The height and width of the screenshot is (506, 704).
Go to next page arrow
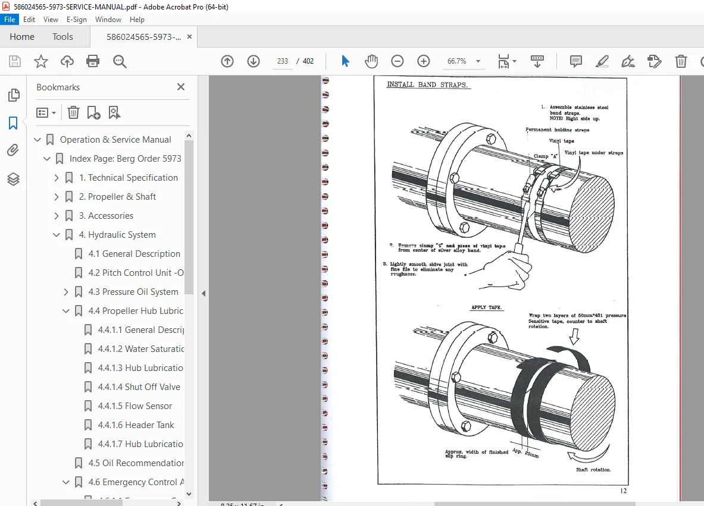point(254,61)
